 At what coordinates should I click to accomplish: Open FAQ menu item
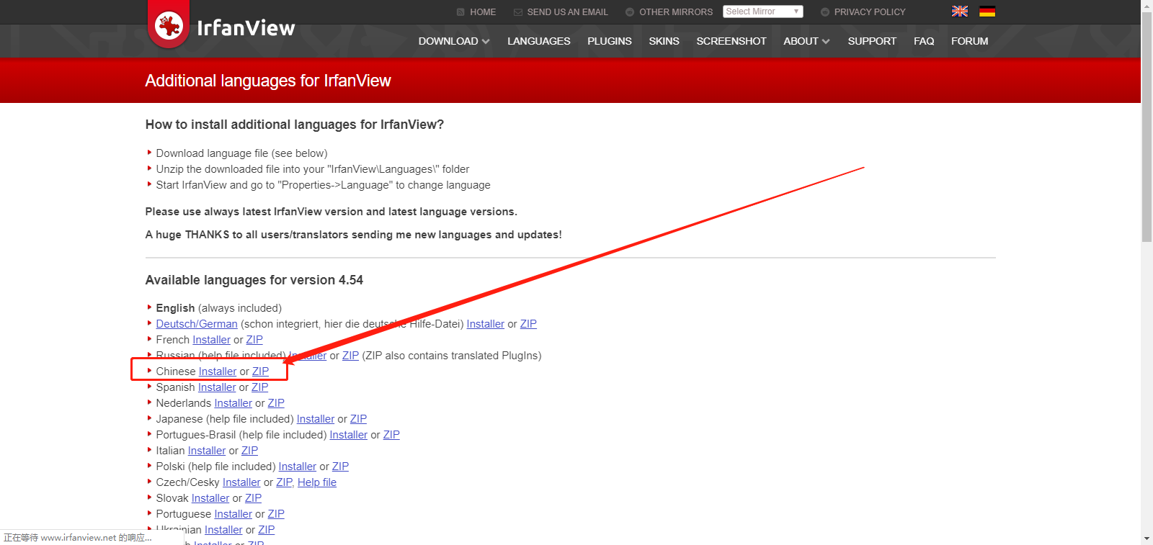tap(924, 41)
